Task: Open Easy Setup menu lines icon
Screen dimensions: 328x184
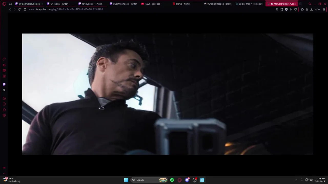Action: pos(324,9)
